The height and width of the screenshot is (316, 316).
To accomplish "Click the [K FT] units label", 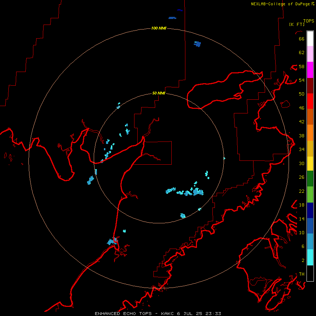I will [297, 24].
